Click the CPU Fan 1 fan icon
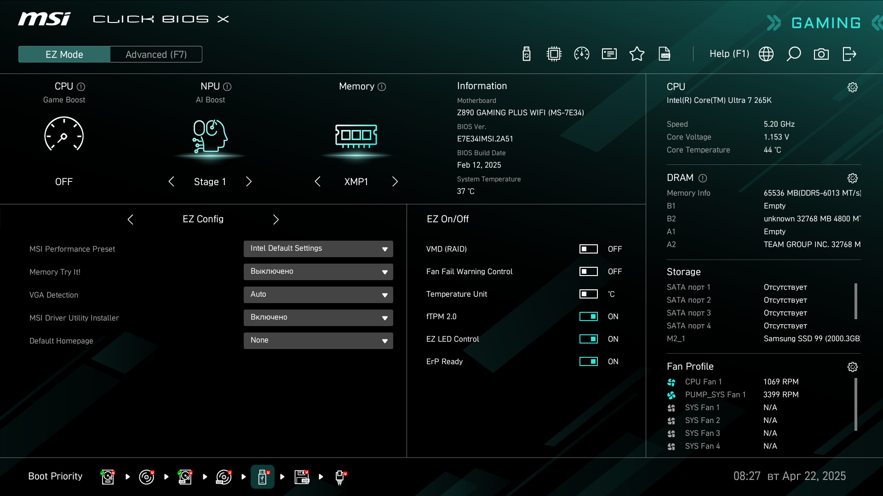This screenshot has height=496, width=883. point(671,382)
